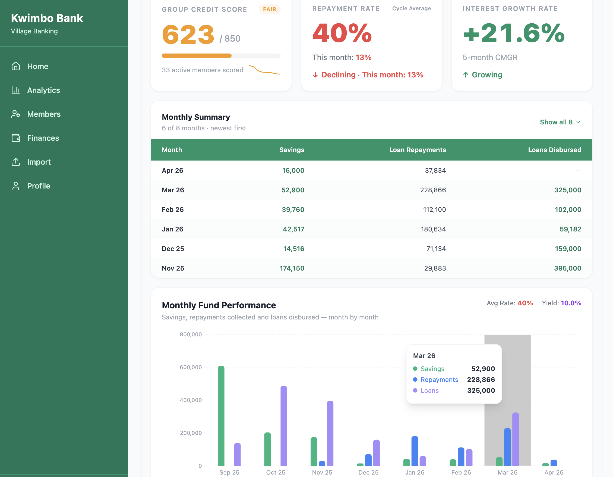
Task: Click the Oct 25 purple loans bar
Action: (284, 426)
